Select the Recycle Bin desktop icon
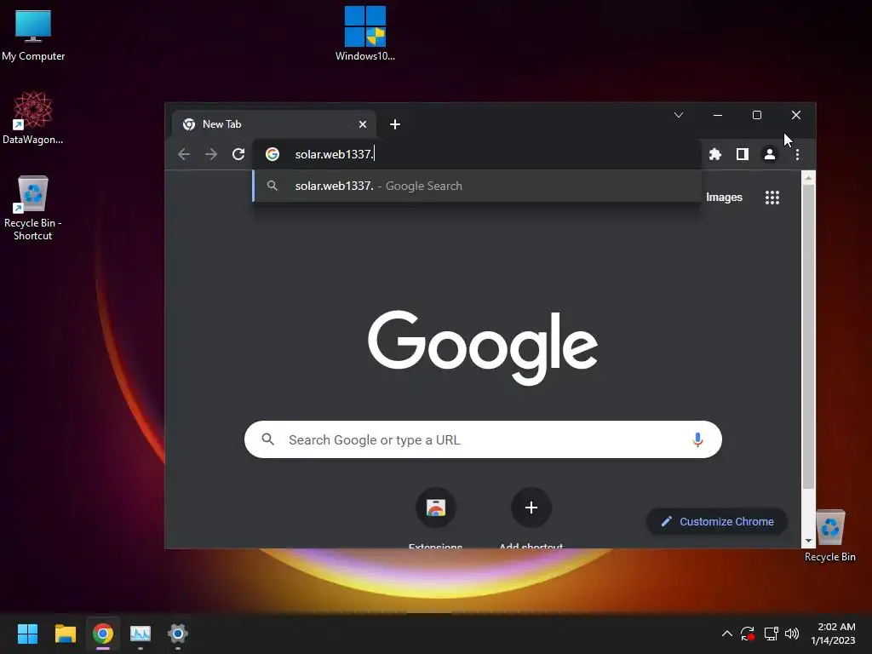Screen dimensions: 872x654 (x=829, y=536)
